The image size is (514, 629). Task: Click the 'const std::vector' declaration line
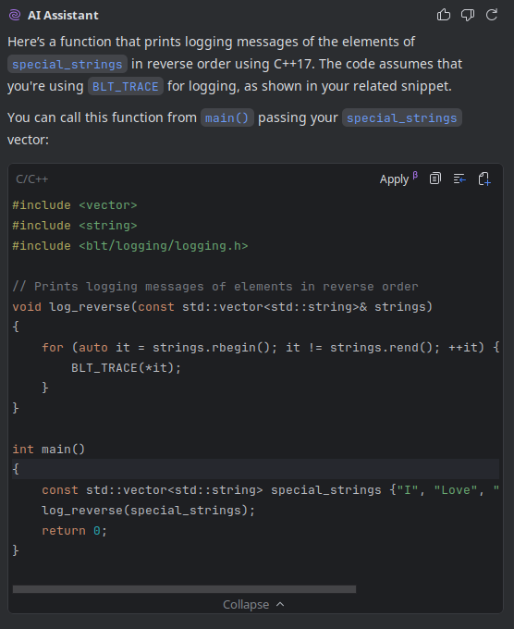point(271,490)
